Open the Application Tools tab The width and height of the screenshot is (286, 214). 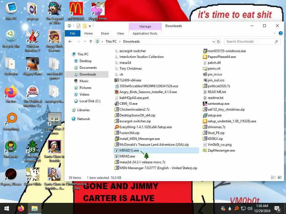145,33
